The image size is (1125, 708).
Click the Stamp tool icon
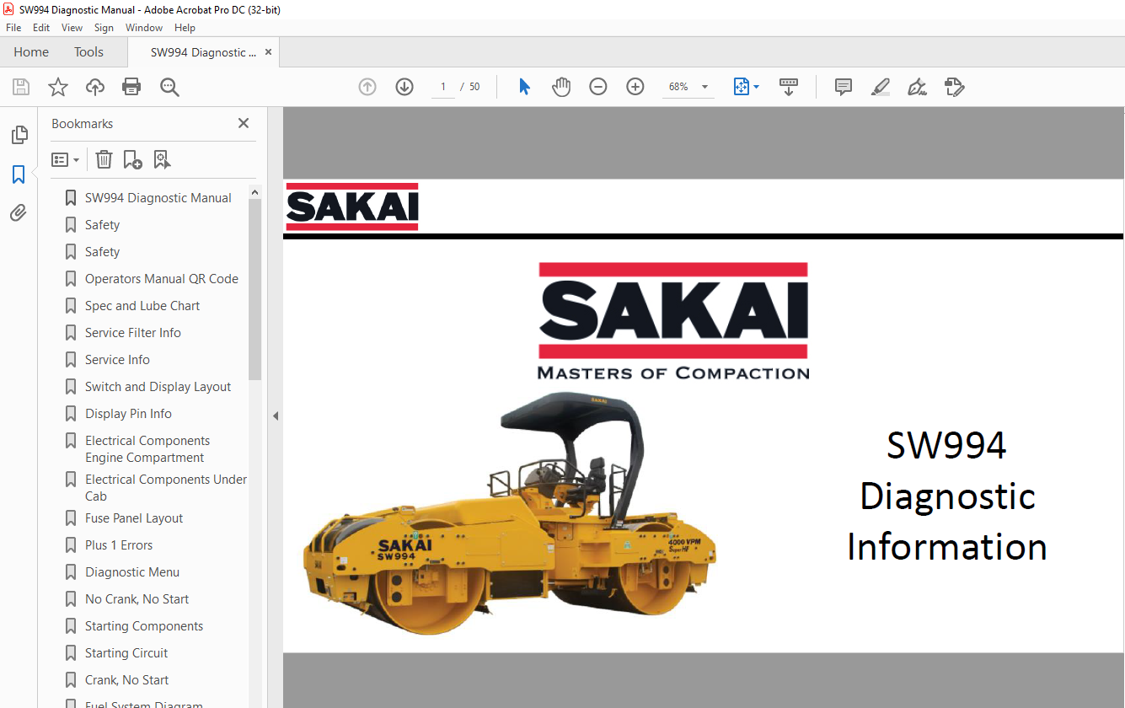click(954, 87)
